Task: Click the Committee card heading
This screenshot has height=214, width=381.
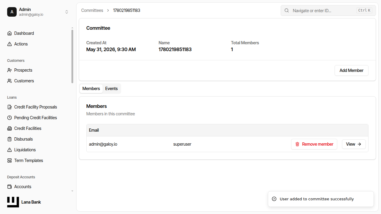Action: pos(98,28)
